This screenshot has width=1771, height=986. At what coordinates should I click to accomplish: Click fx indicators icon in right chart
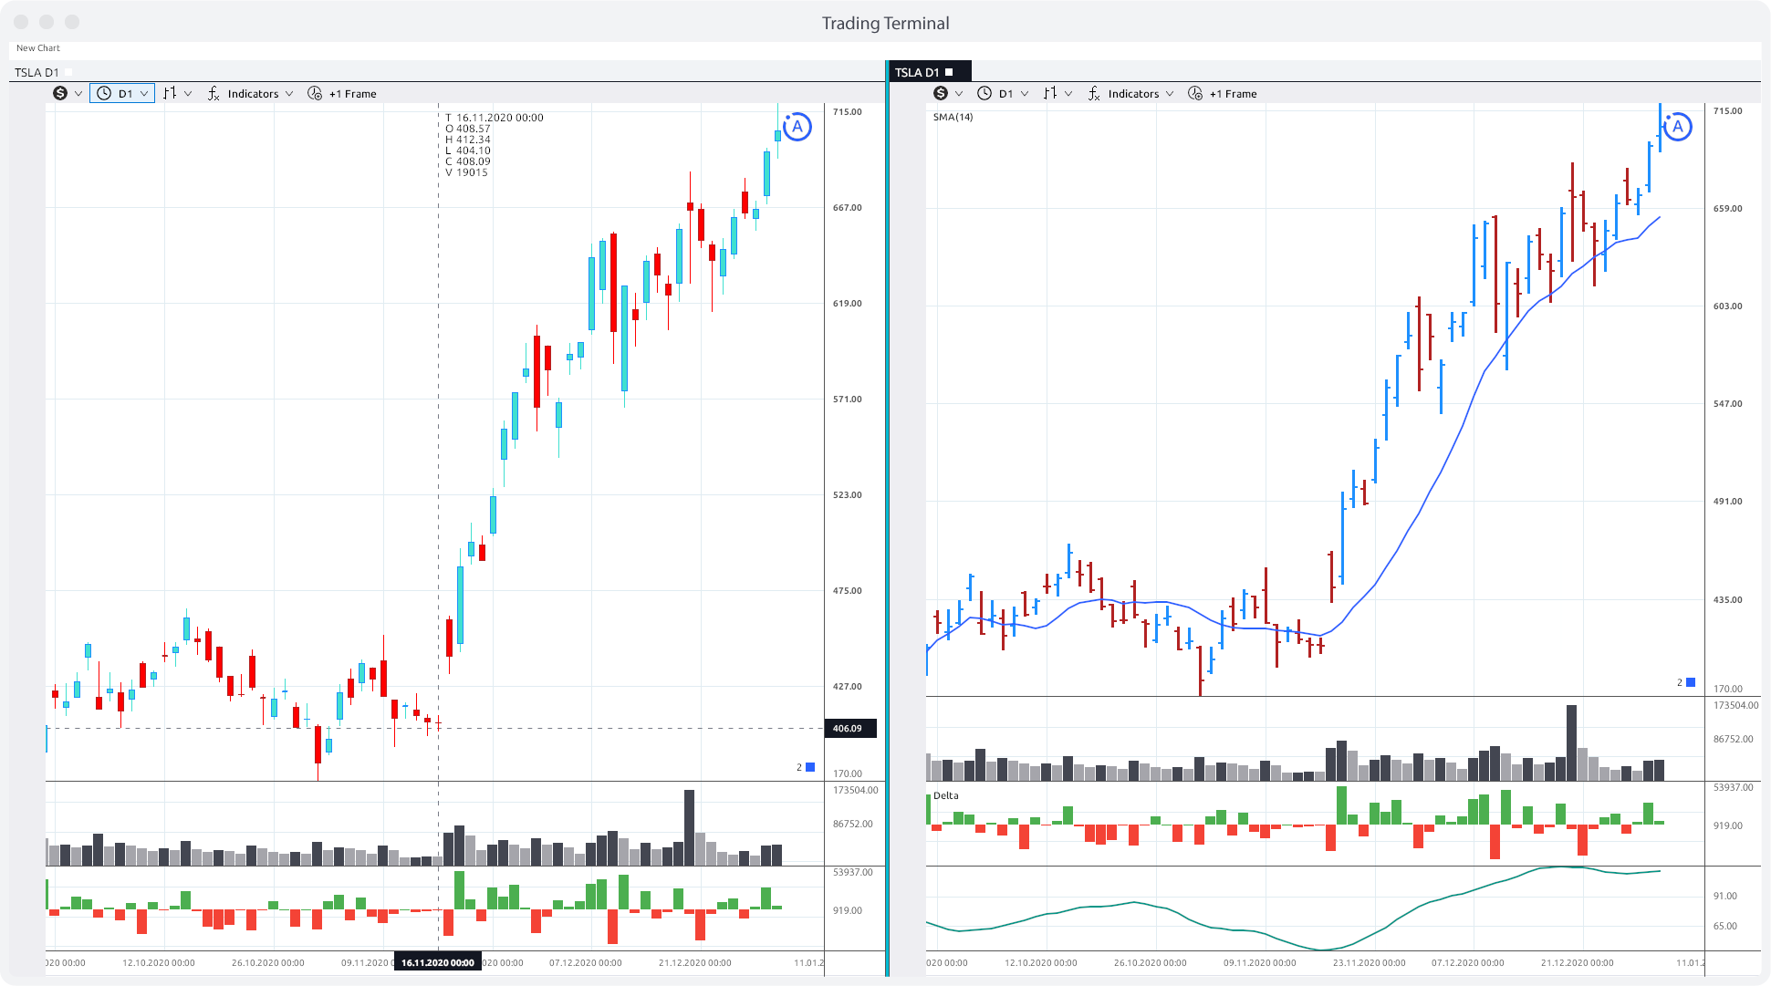pos(1094,93)
